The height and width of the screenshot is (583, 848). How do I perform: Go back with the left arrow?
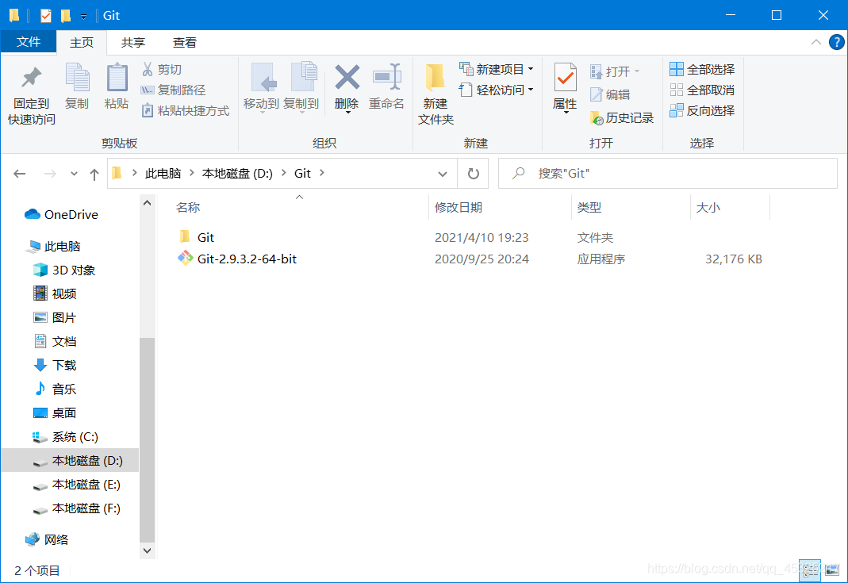[x=20, y=174]
